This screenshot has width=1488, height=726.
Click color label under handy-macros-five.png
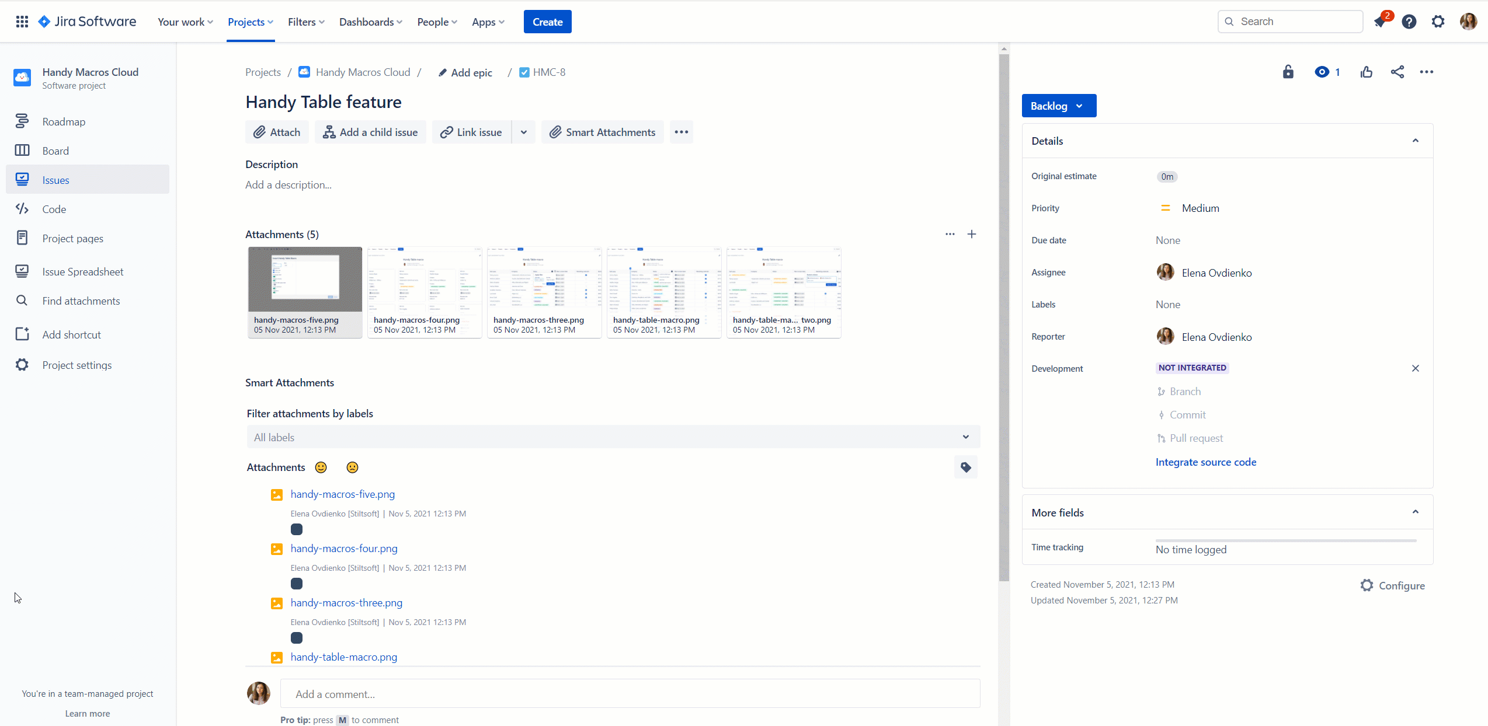pos(297,529)
